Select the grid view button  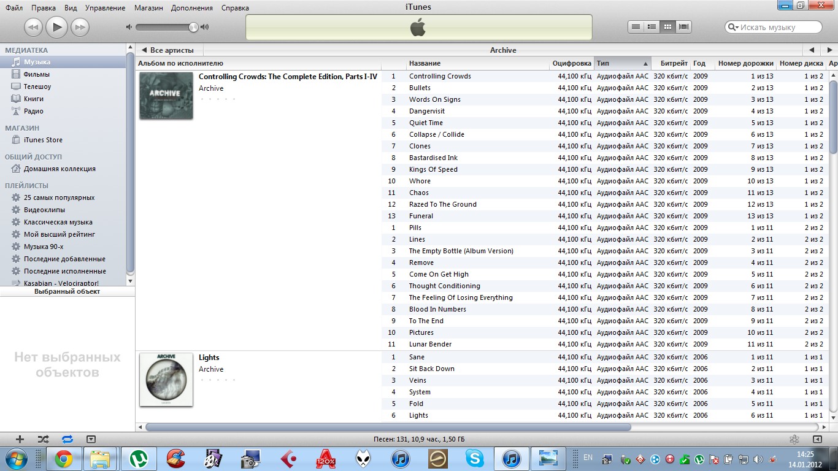tap(668, 26)
